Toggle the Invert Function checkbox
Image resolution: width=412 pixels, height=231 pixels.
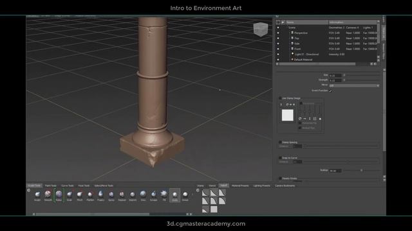click(x=330, y=90)
